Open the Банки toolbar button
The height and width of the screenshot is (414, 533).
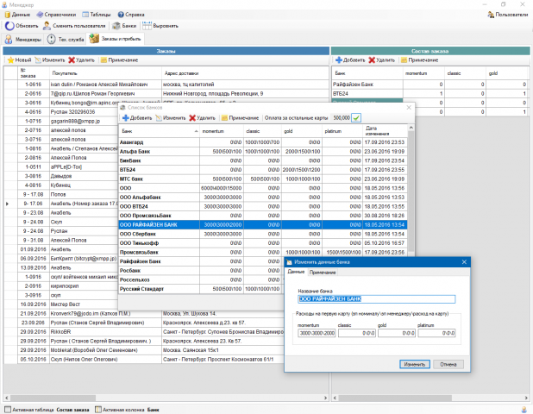point(124,26)
